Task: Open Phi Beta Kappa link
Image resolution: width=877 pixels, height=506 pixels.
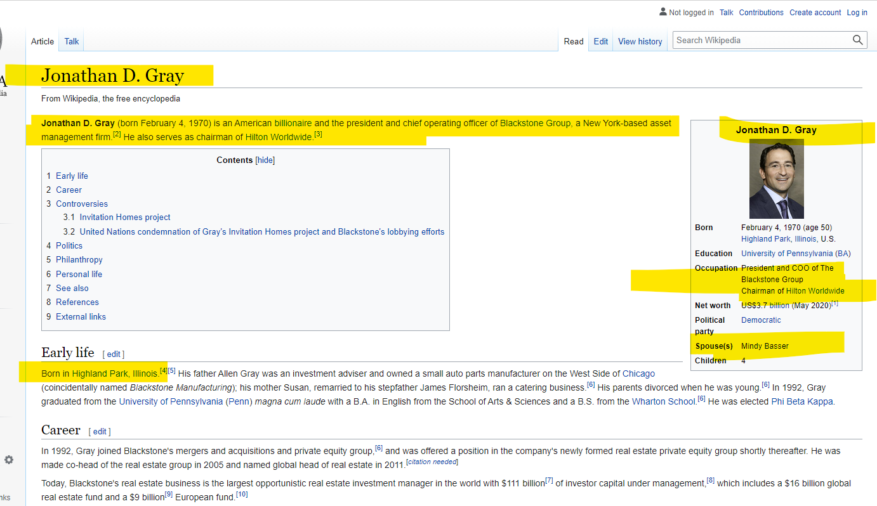Action: pos(802,401)
